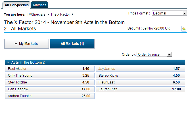This screenshot has height=115, width=188.
Task: Click the arrow after The X Factor breadcrumb
Action: [x=73, y=14]
